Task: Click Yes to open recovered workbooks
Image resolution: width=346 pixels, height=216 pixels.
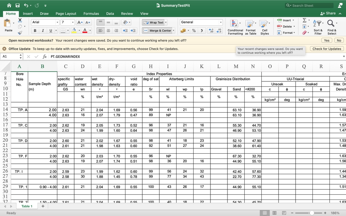Action: tap(327, 40)
